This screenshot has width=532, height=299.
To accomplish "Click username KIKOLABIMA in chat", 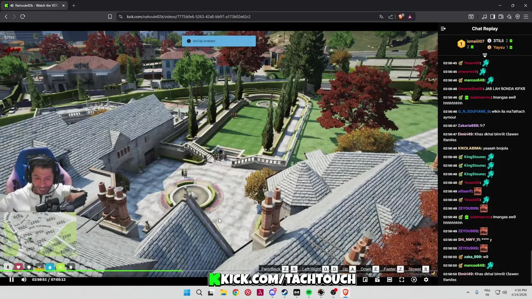I will click(470, 148).
